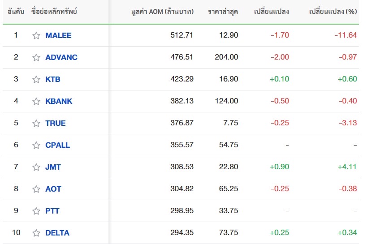Toggle favorite star for ADVANC

tap(36, 57)
